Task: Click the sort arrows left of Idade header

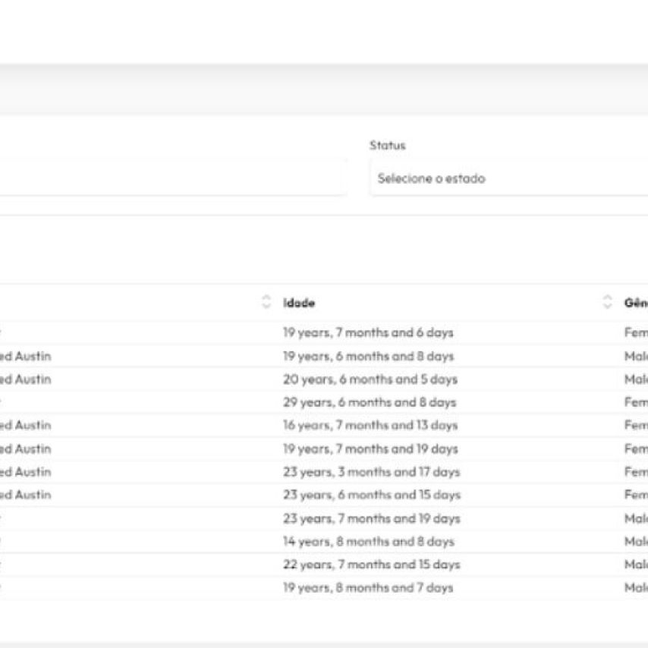Action: 266,302
